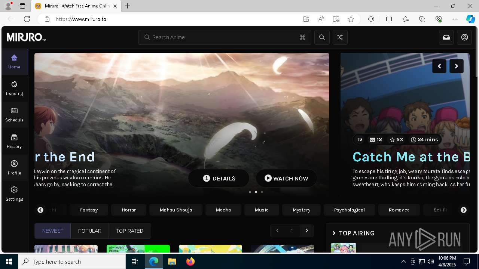
Task: Expand the TOP AIRING section chevron
Action: tap(334, 233)
